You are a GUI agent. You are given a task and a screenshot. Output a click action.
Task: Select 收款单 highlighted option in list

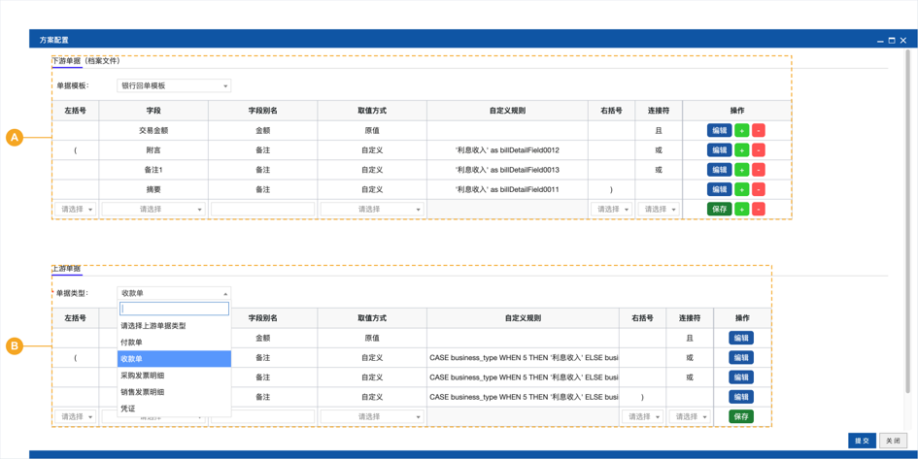click(174, 358)
